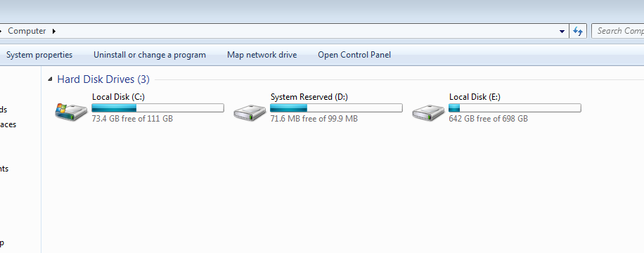The width and height of the screenshot is (644, 253).
Task: Select the Local Disk (E:) drive icon
Action: tap(428, 112)
